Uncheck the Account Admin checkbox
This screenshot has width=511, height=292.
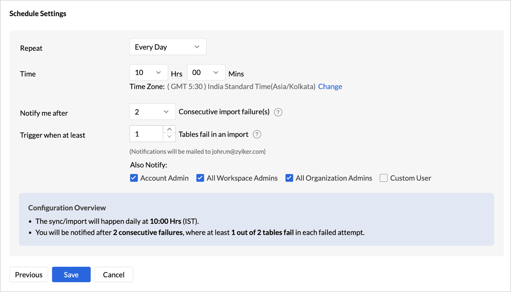(x=134, y=178)
